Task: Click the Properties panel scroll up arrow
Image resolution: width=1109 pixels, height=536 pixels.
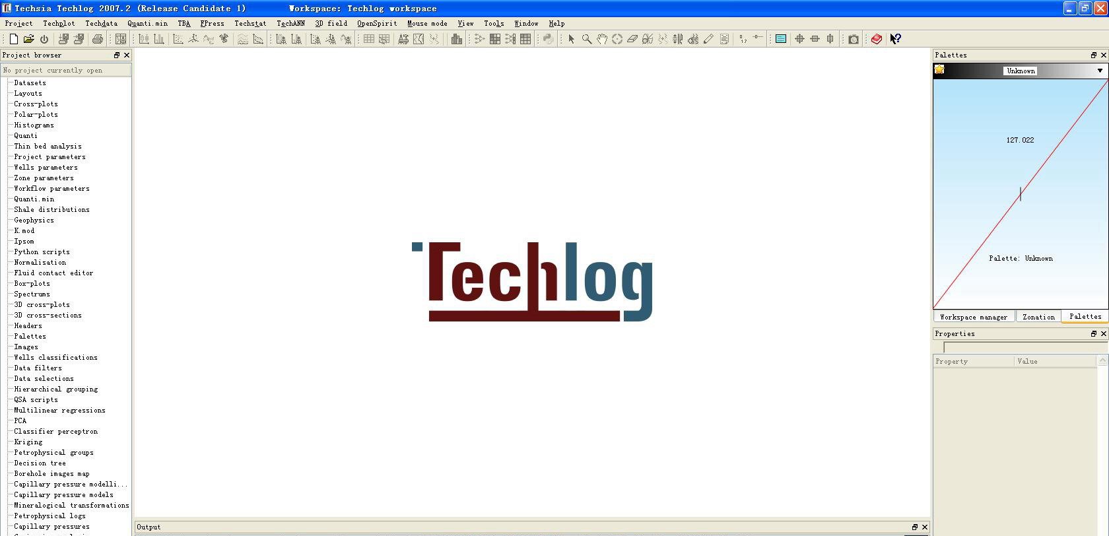Action: point(1102,360)
